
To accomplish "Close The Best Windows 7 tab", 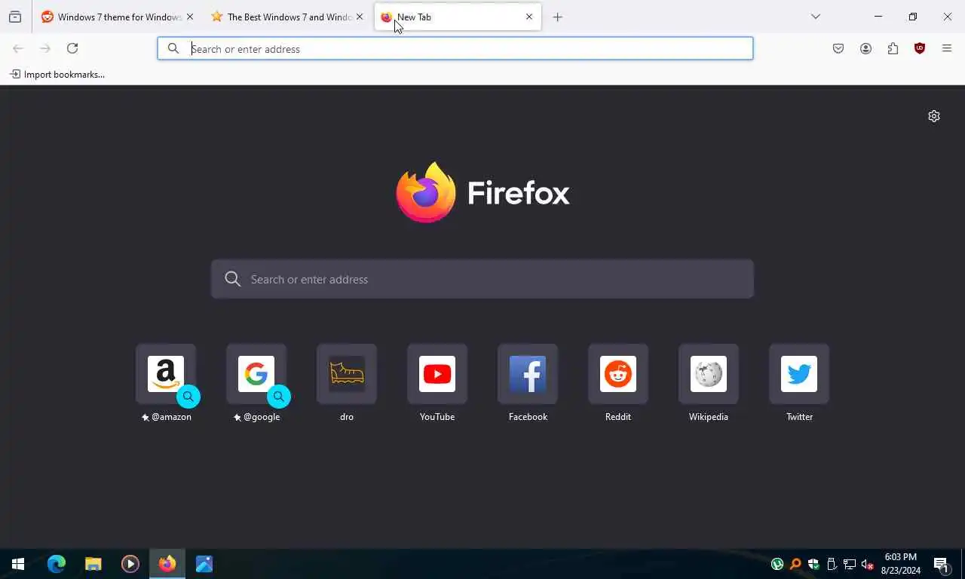I will 359,17.
